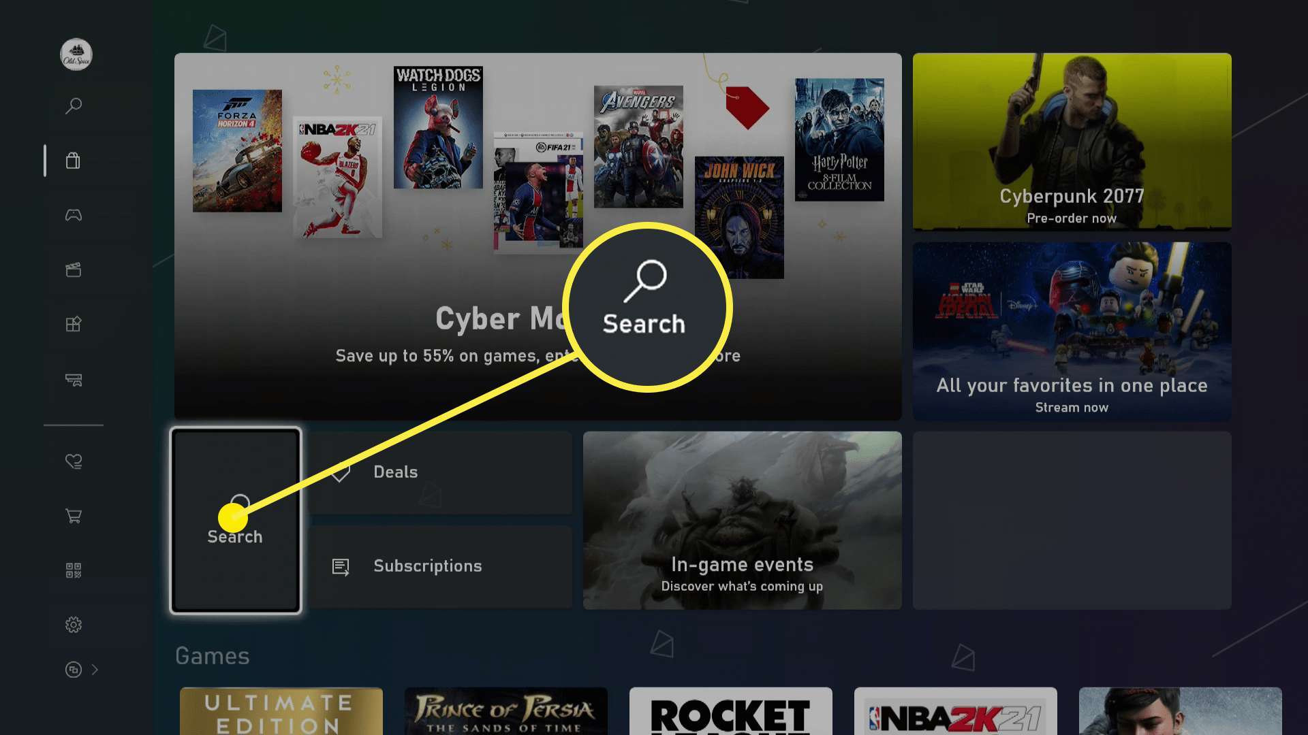Open the Movies/Film icon in sidebar
The height and width of the screenshot is (735, 1308).
[x=73, y=269]
